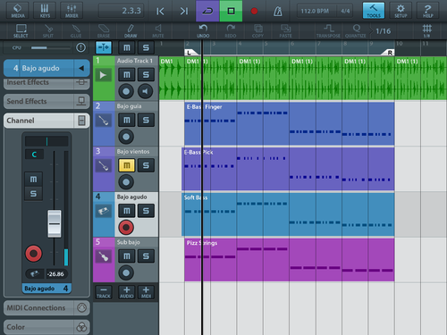The width and height of the screenshot is (447, 335).
Task: Add a new MIDI track
Action: 146,292
